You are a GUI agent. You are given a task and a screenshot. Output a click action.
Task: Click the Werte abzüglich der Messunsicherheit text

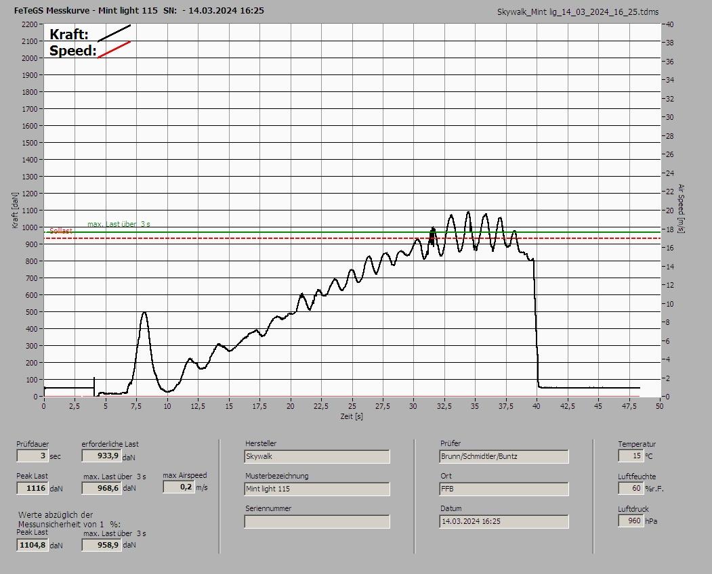click(69, 520)
